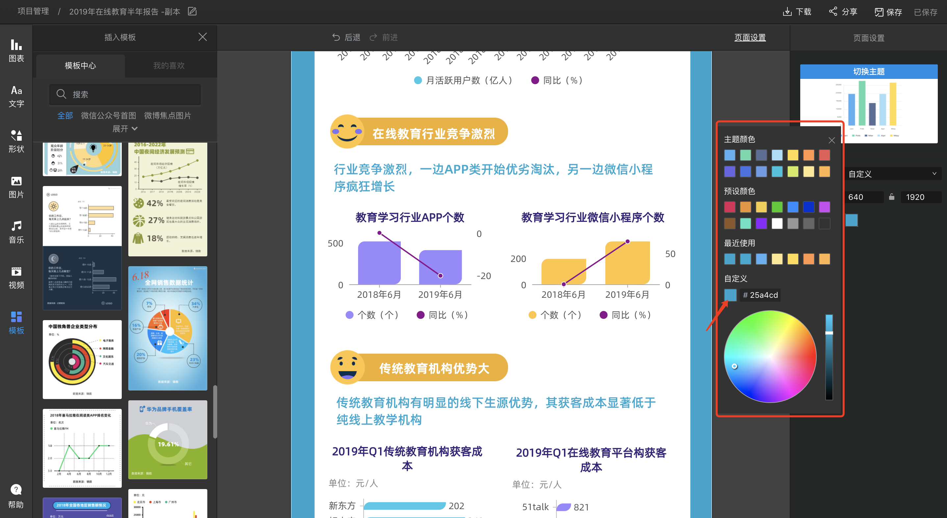Click the edit pencil icon next to project title
The height and width of the screenshot is (518, 947).
click(x=192, y=12)
